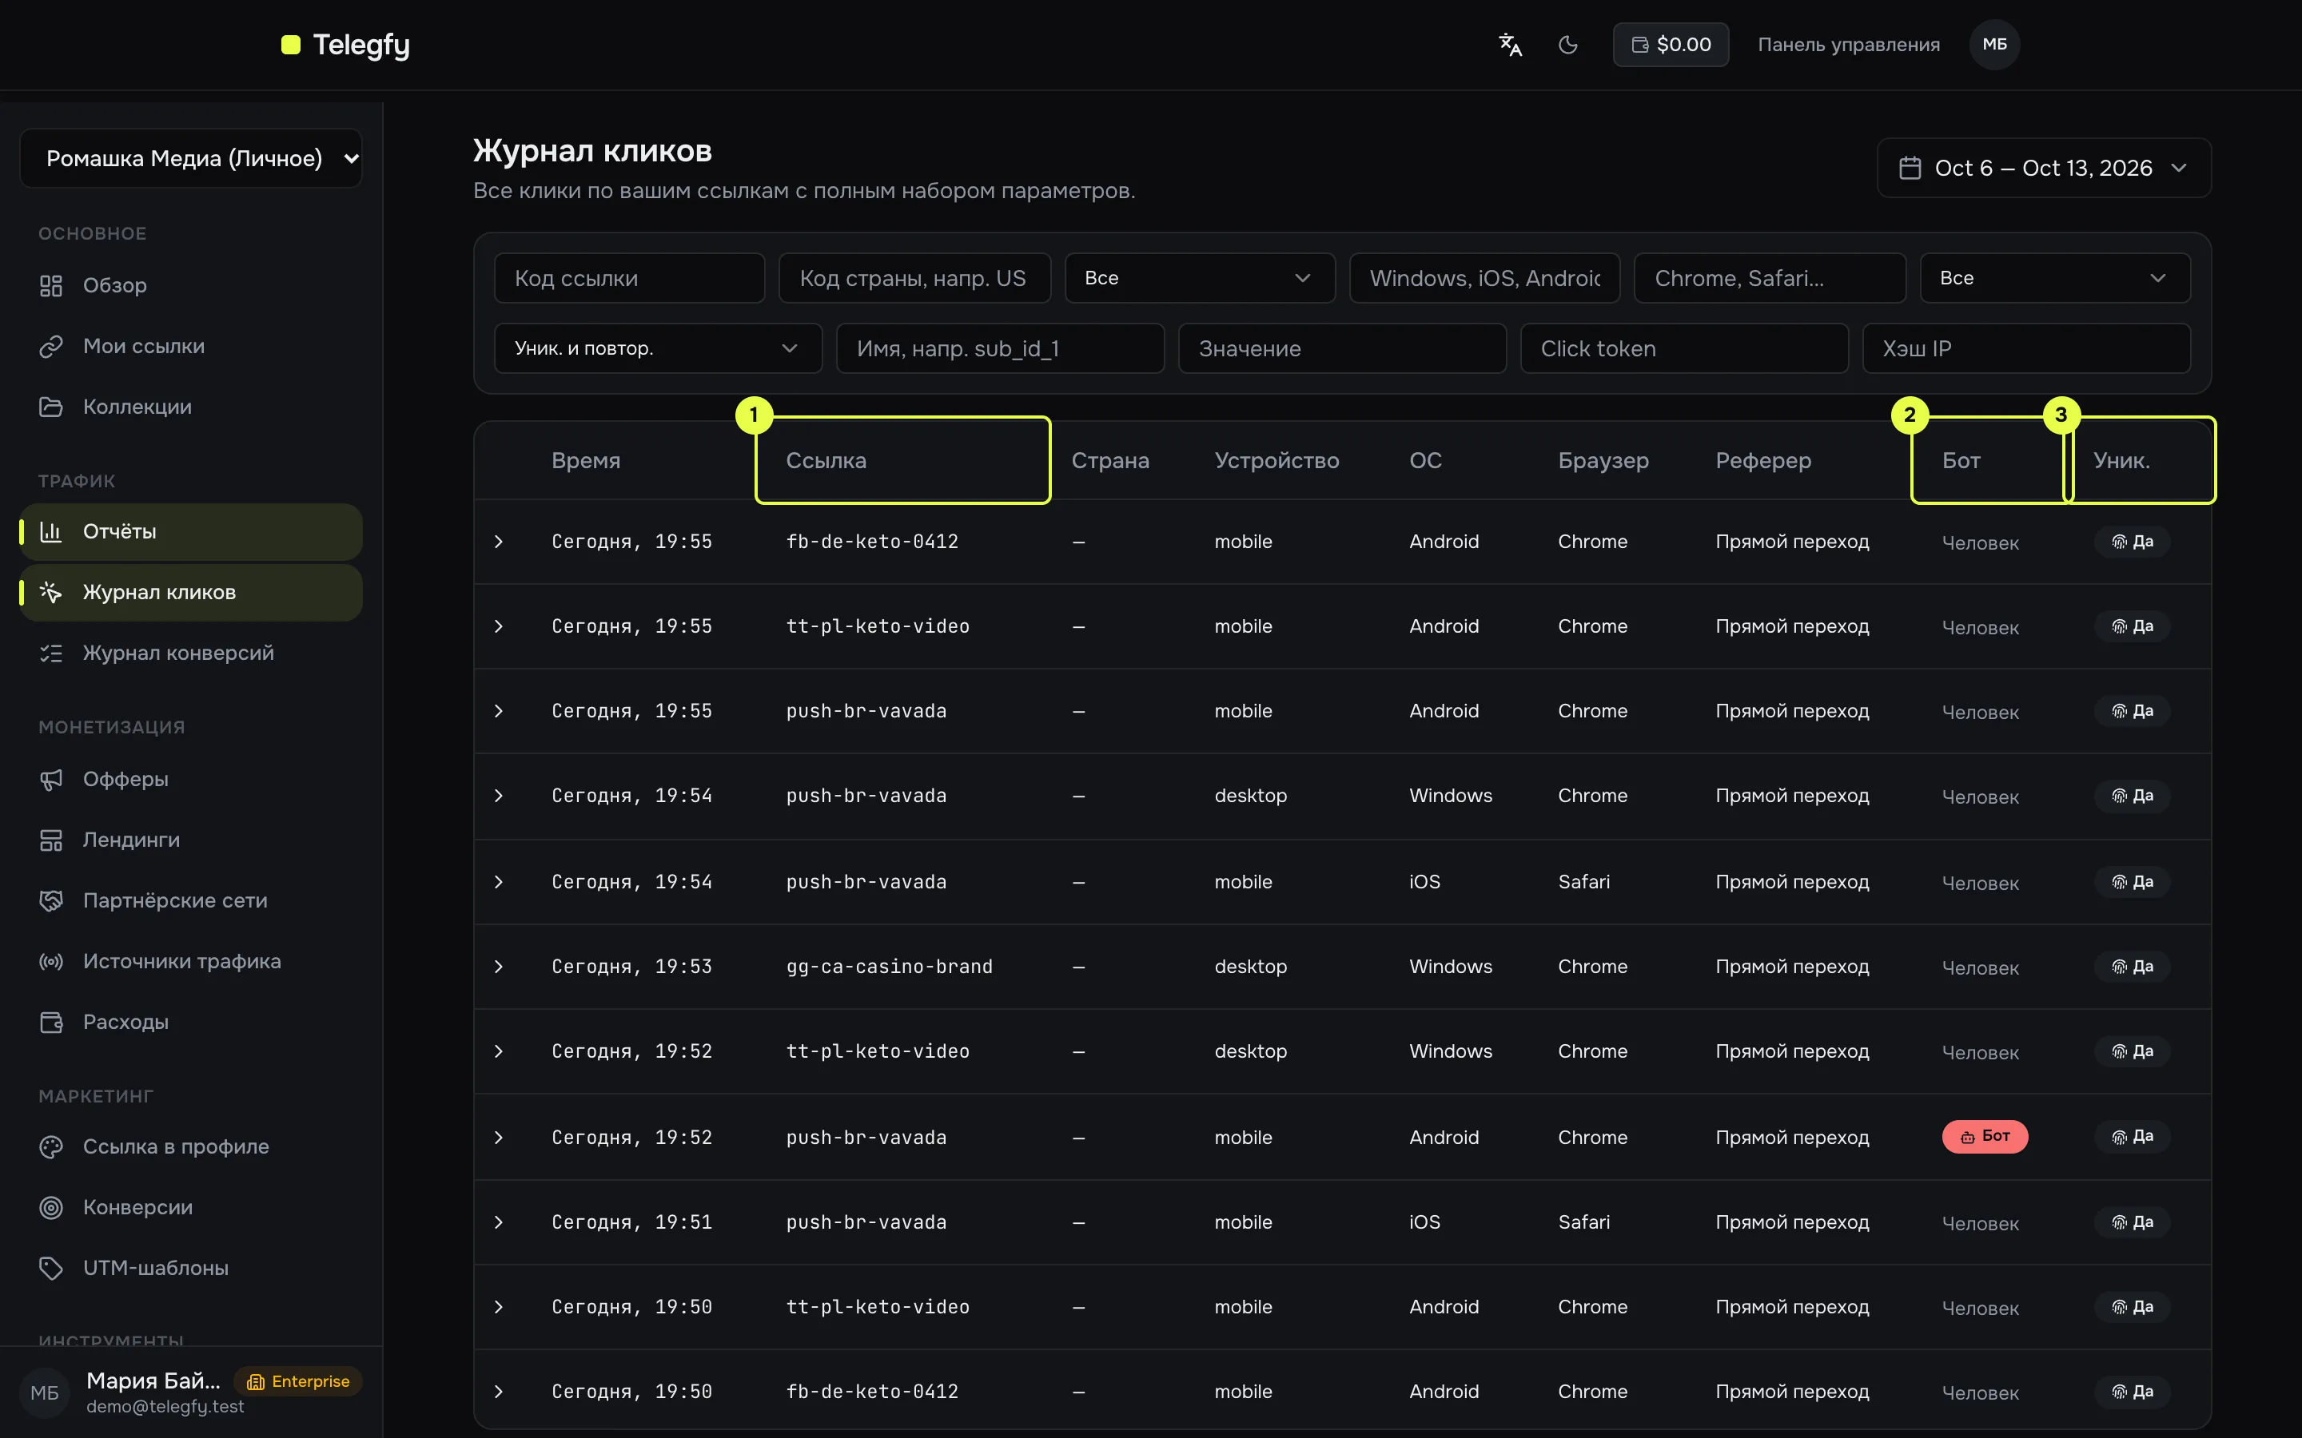Click the UTM-шаблоны tag icon
Viewport: 2302px width, 1438px height.
[x=51, y=1269]
